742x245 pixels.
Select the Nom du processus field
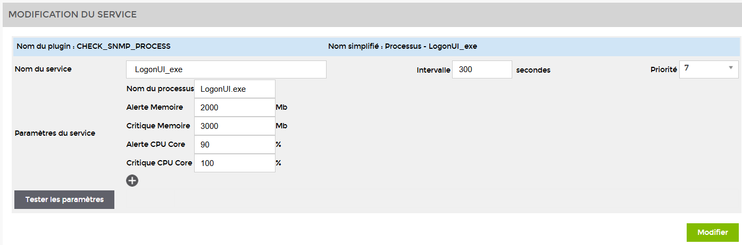(x=235, y=89)
